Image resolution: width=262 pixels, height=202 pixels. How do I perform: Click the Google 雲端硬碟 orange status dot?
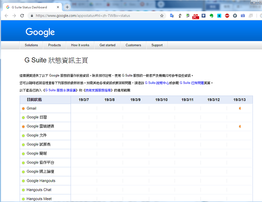(23, 127)
